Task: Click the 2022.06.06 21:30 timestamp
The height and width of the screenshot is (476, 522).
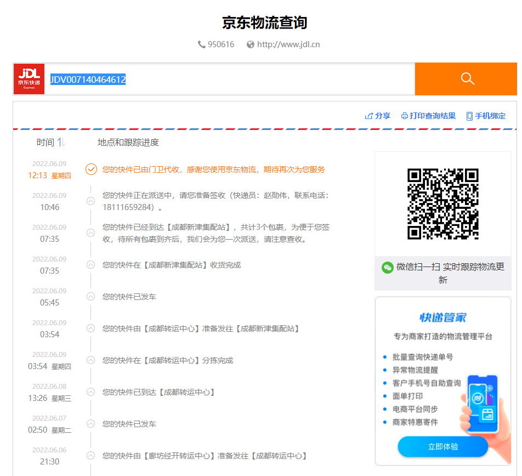Action: 49,456
